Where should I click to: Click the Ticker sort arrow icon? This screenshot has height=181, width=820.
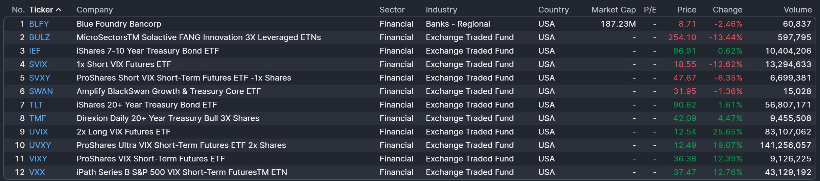click(58, 10)
